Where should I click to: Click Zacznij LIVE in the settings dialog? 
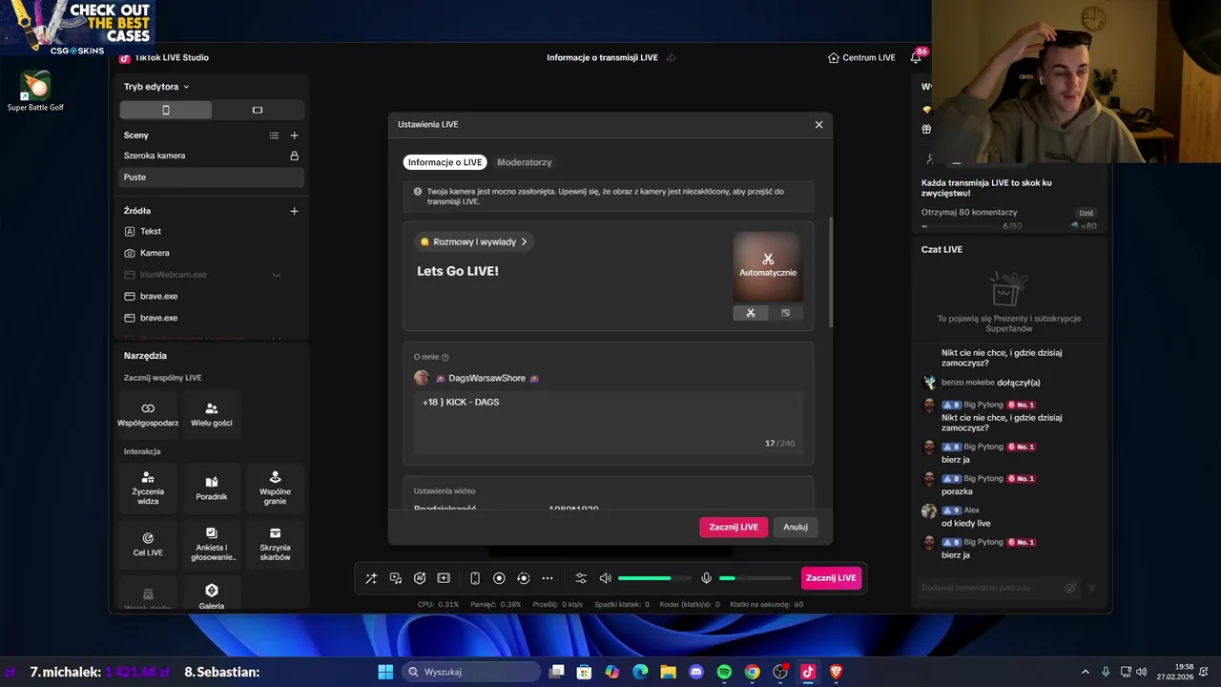(x=734, y=527)
